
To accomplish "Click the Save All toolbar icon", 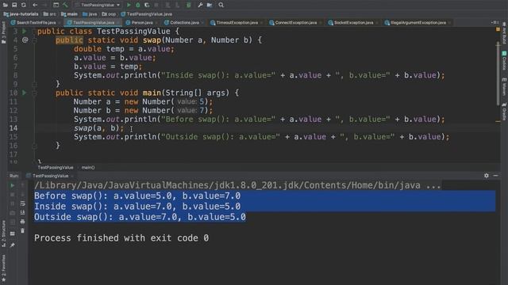I will coord(14,5).
